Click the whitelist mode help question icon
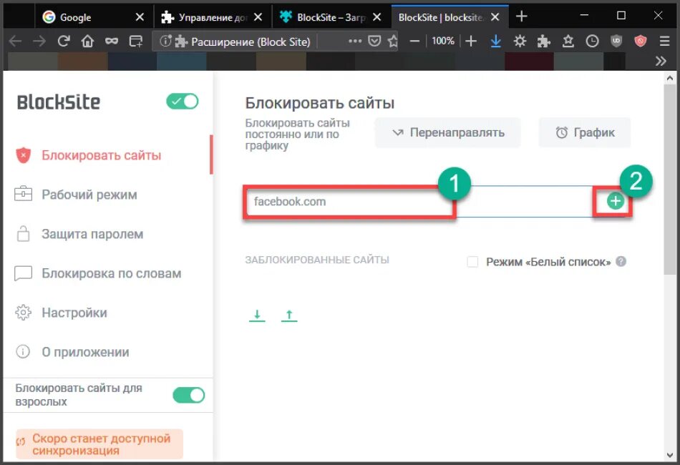Screen dimensions: 680x465 (621, 262)
